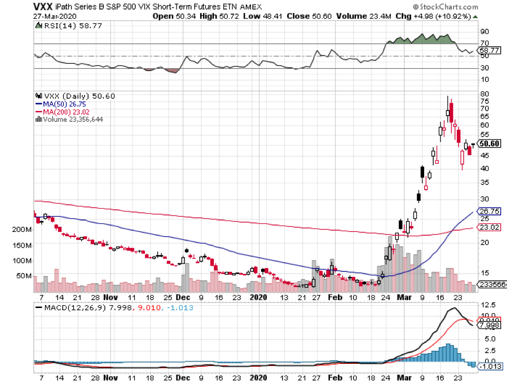Click Dec on the MACD panel date axis
The width and height of the screenshot is (507, 383).
pos(183,378)
